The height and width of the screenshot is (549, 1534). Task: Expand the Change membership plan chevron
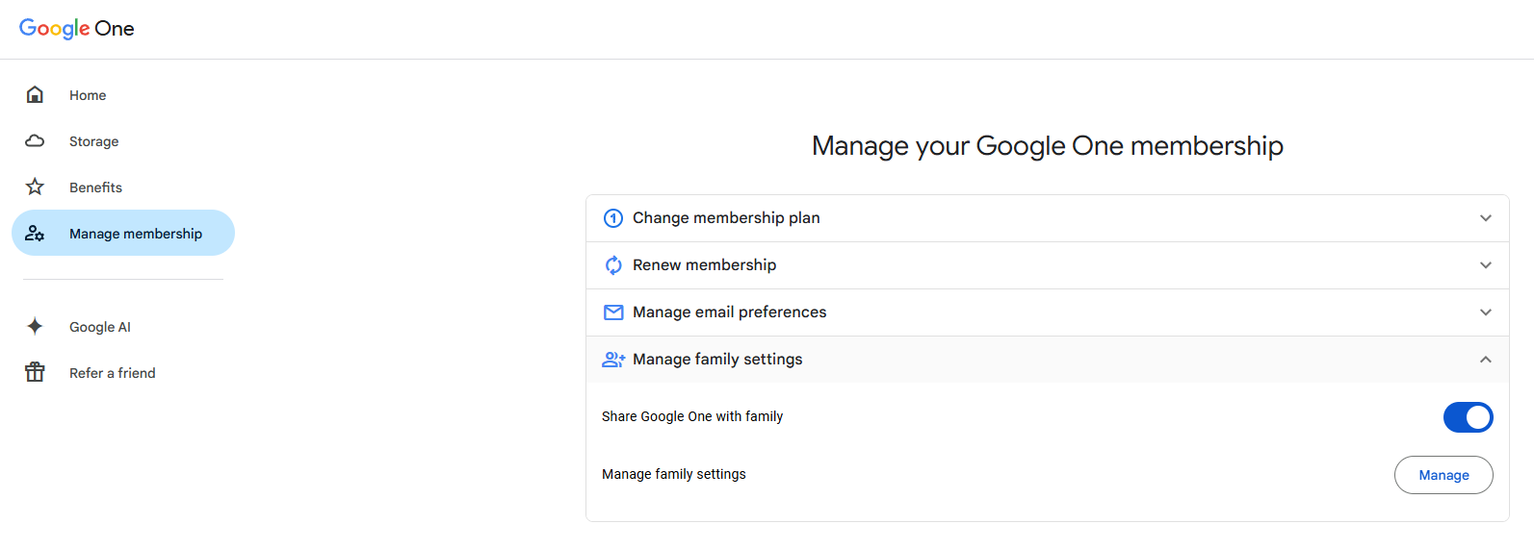coord(1486,218)
